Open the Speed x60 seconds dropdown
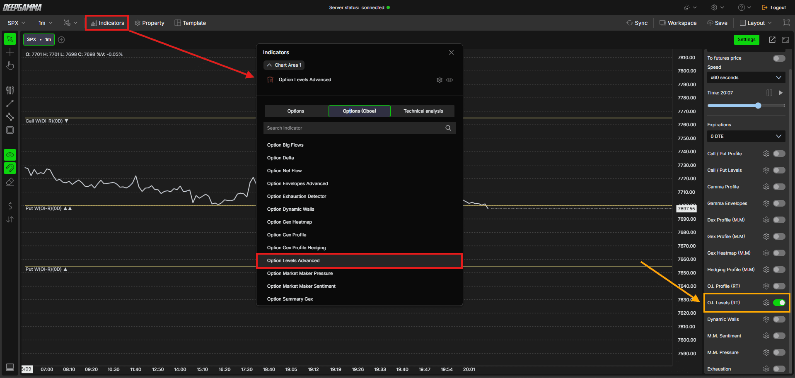795x378 pixels. pos(746,77)
